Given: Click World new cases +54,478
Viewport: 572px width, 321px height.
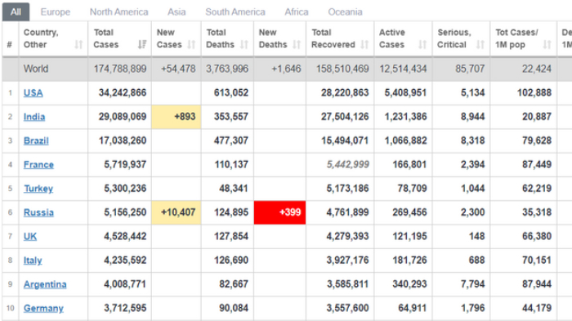Looking at the screenshot, I should 178,69.
